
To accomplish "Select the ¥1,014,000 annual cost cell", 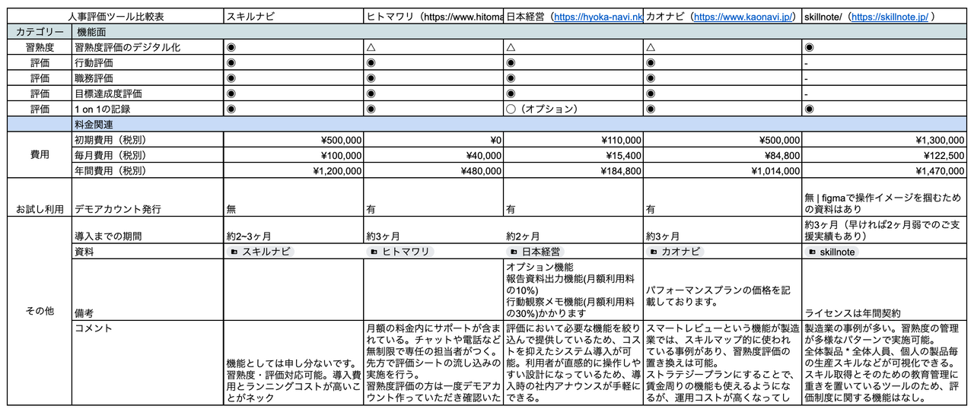I will click(x=723, y=171).
